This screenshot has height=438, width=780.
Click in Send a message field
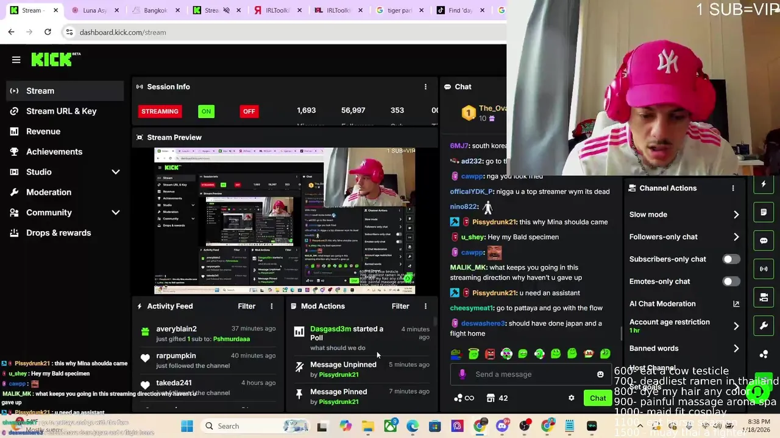click(530, 374)
